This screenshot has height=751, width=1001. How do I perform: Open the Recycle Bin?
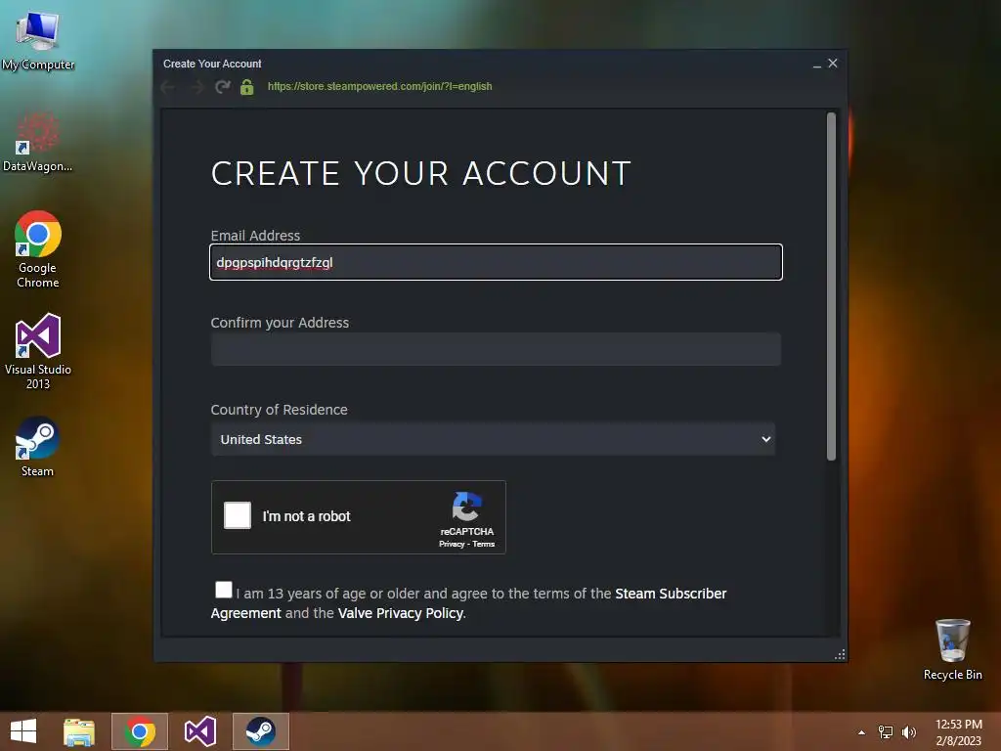click(x=952, y=649)
